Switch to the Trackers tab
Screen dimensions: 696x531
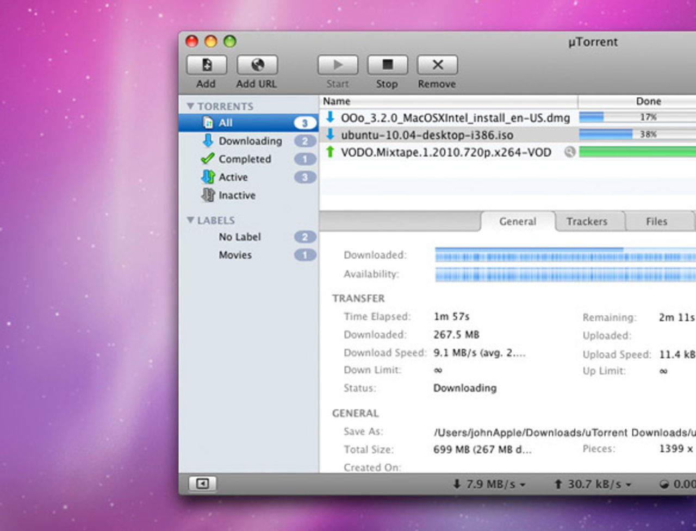click(588, 221)
